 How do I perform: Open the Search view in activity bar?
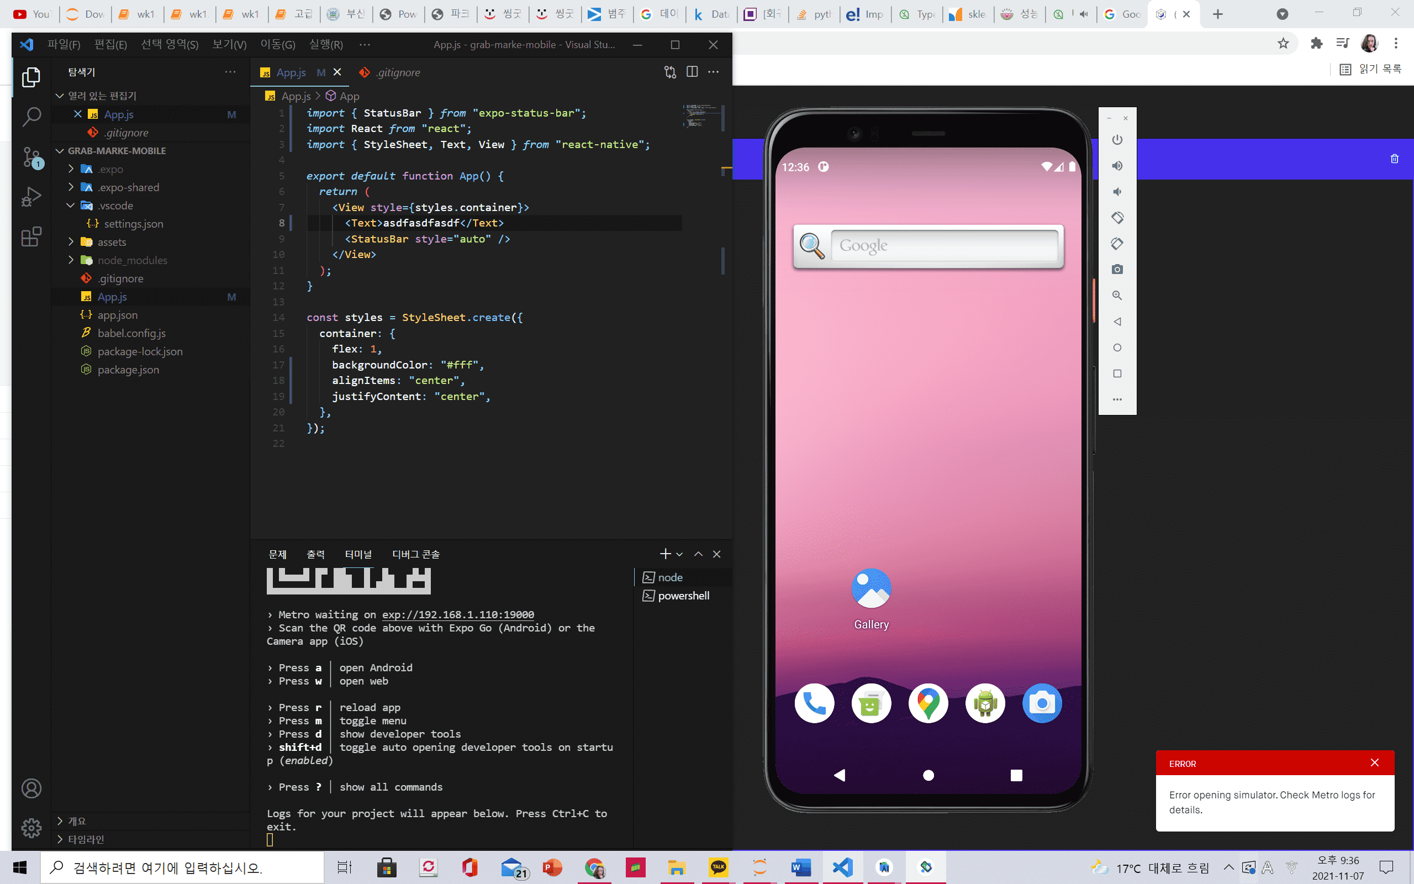(31, 117)
